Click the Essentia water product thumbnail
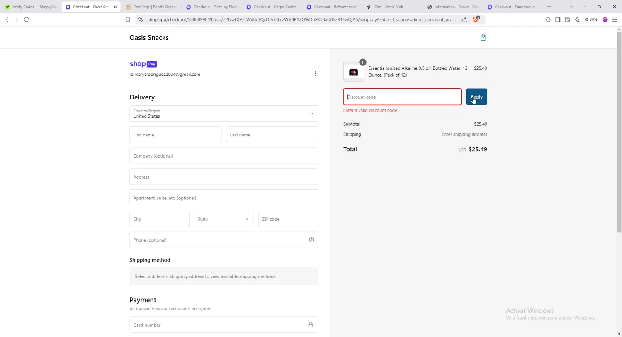622x337 pixels. (x=354, y=72)
